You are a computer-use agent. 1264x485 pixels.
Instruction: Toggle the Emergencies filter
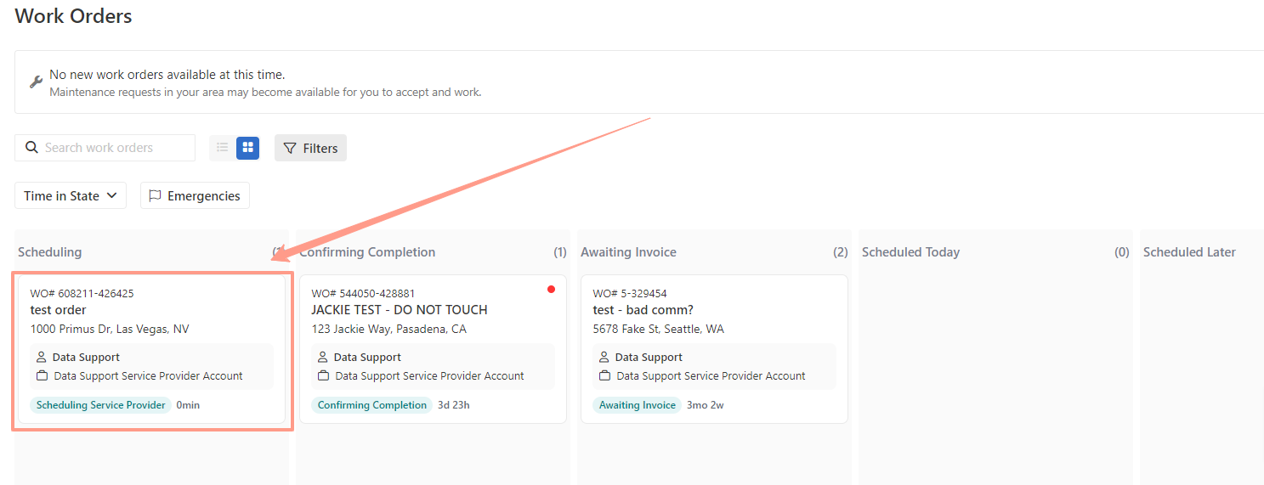[x=195, y=195]
